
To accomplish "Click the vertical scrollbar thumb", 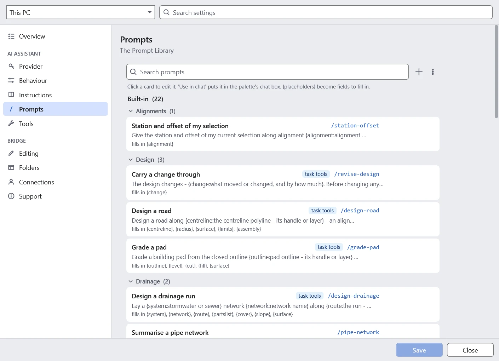I will (496, 71).
